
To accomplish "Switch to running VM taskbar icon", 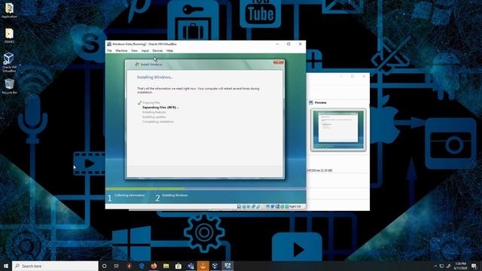I will pos(227,266).
